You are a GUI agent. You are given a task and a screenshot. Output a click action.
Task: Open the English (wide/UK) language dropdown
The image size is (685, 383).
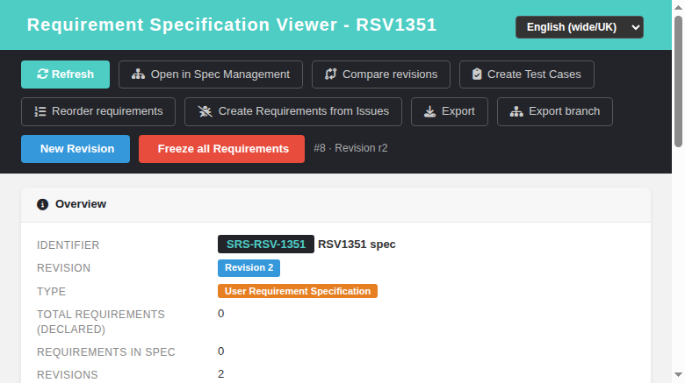click(580, 27)
